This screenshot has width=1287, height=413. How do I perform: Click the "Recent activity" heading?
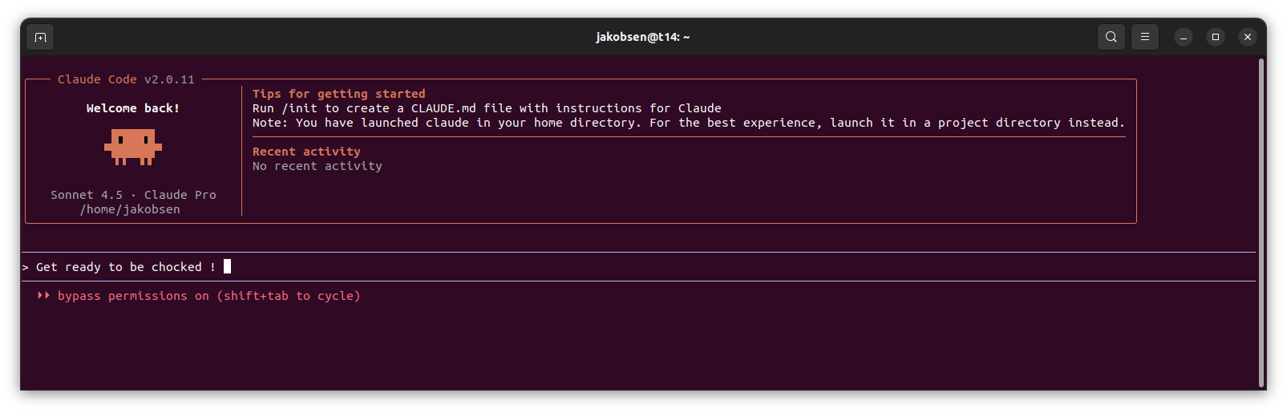(306, 152)
